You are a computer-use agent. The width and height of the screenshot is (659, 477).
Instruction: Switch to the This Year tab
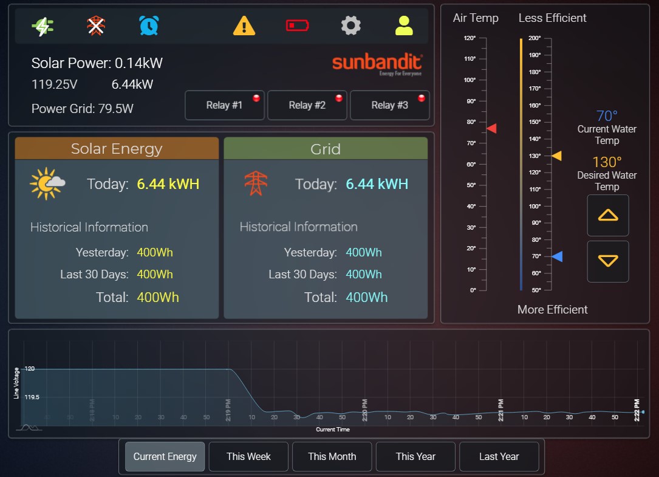[415, 456]
